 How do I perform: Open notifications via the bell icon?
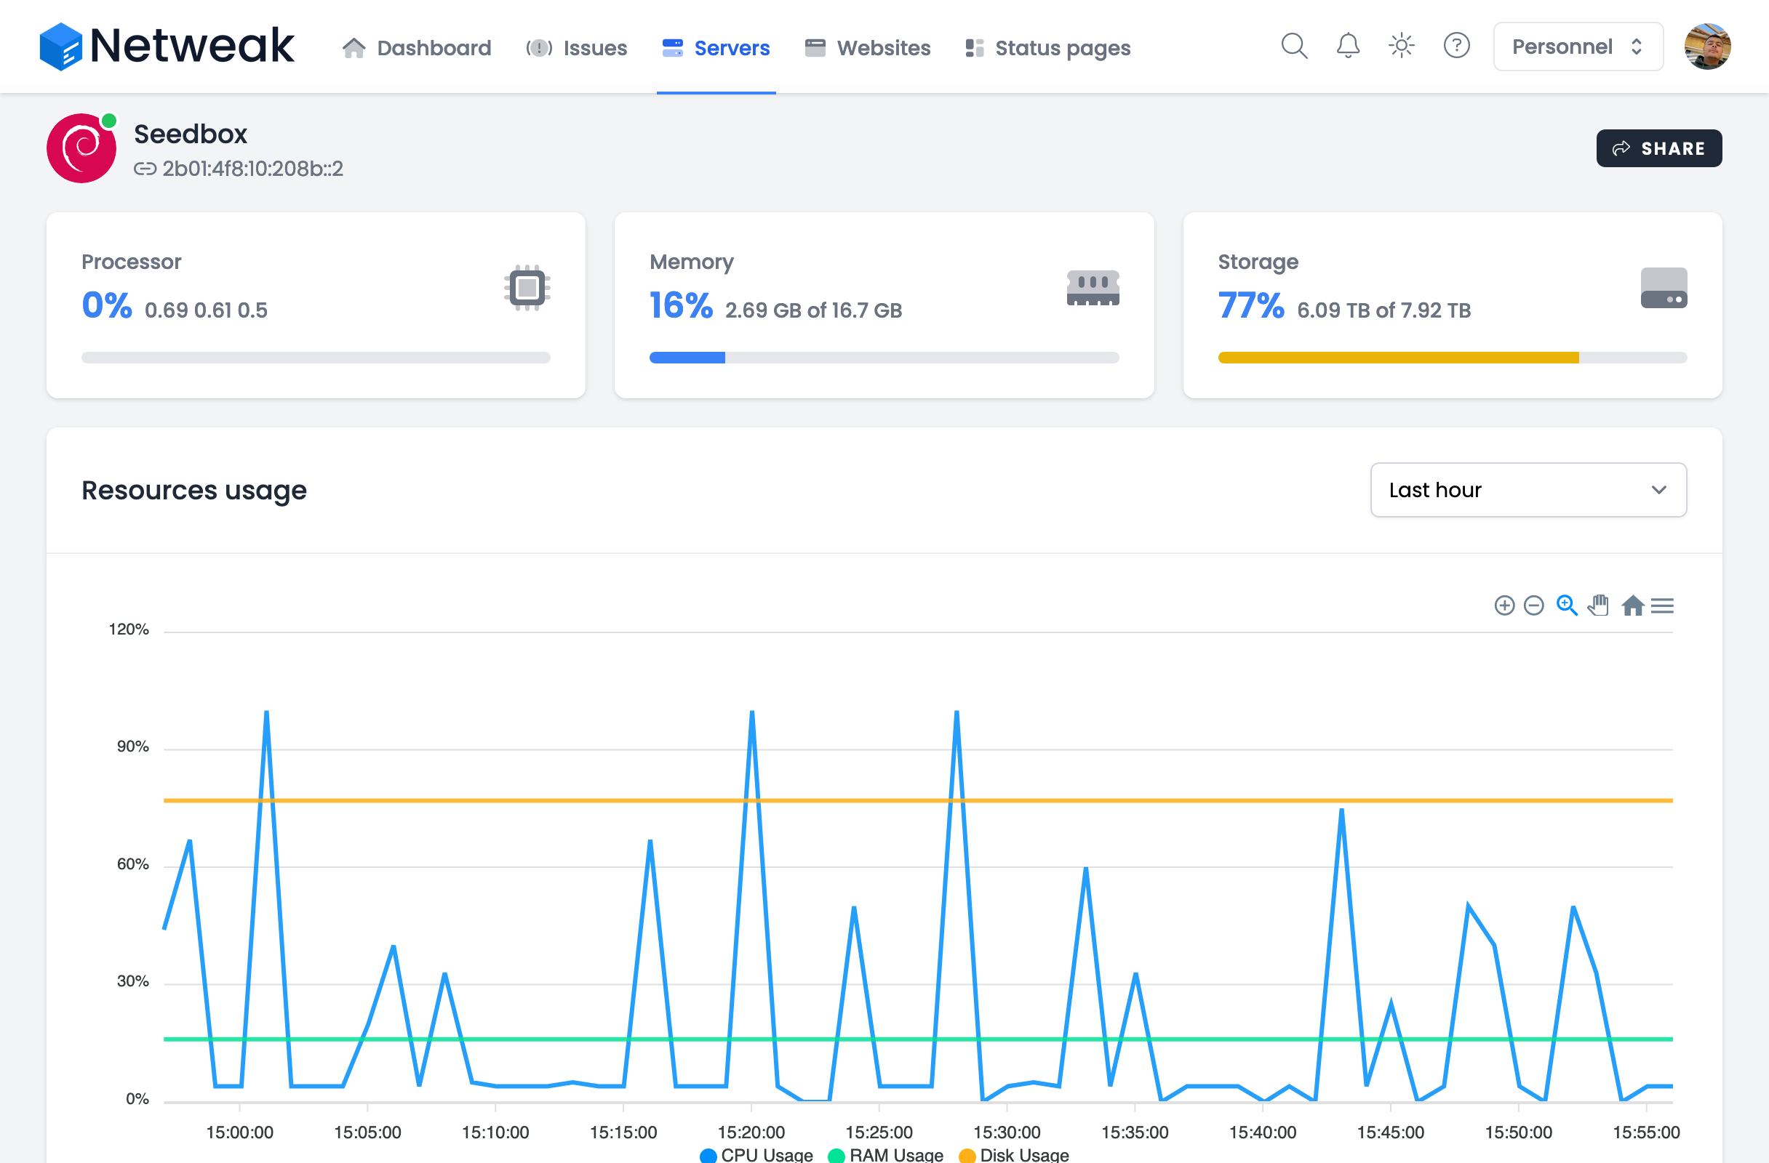tap(1348, 45)
